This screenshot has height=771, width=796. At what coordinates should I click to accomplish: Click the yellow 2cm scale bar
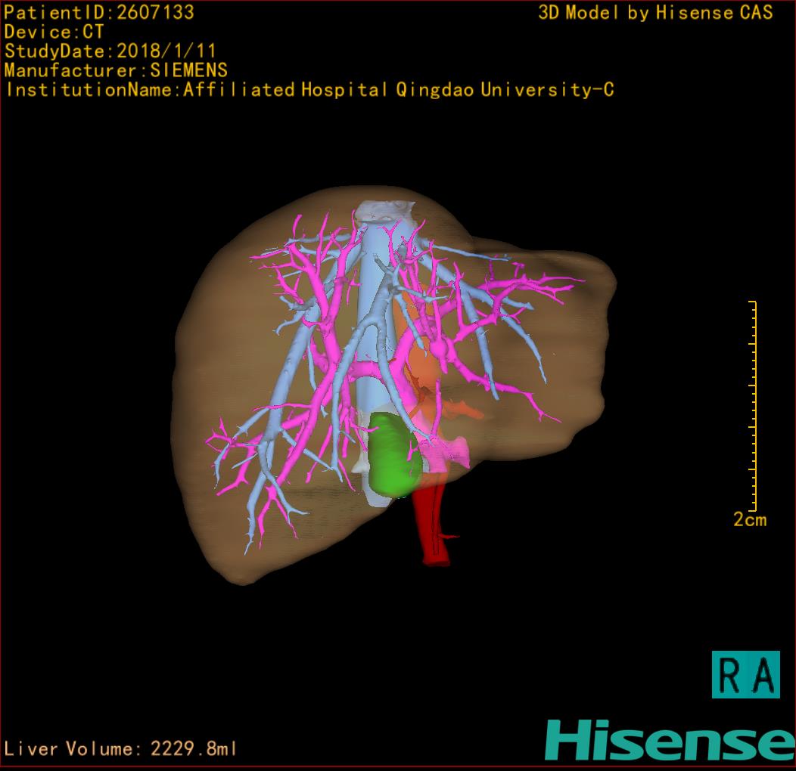tap(753, 405)
